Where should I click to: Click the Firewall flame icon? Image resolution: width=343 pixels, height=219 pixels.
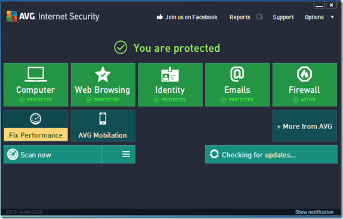click(304, 74)
